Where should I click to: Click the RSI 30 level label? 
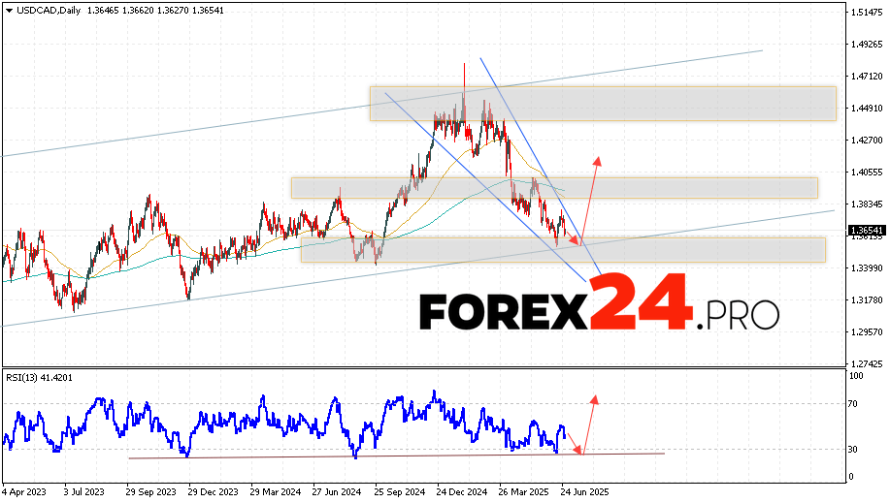[x=854, y=448]
